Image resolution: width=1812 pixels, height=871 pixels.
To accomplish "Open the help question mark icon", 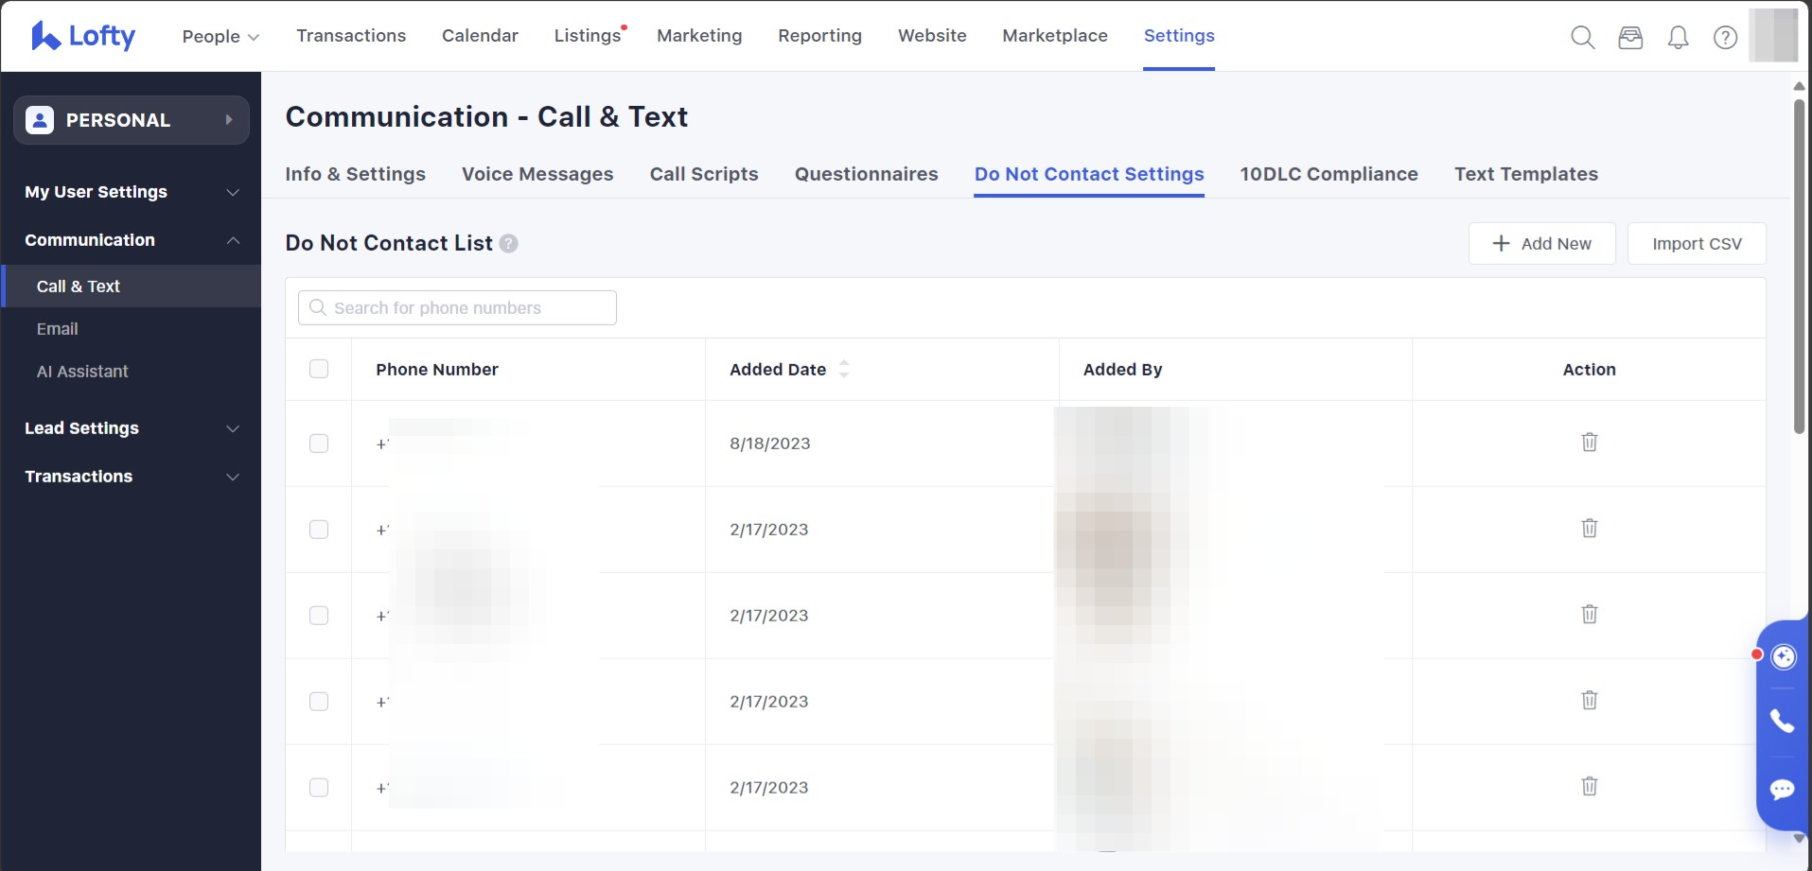I will [x=1725, y=37].
